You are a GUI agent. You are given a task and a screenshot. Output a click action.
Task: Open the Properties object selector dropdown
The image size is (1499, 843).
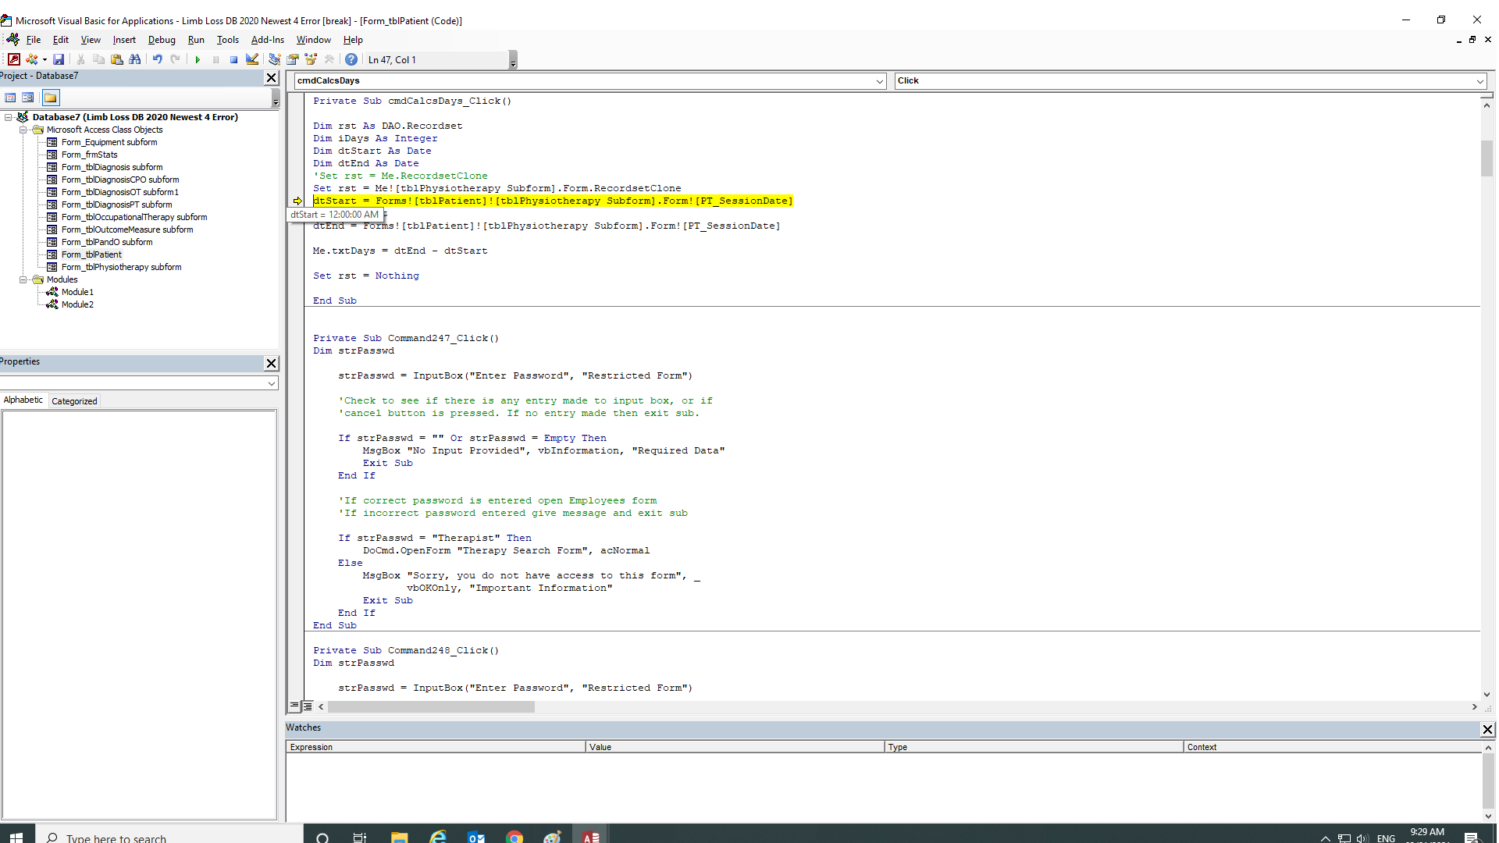point(271,383)
